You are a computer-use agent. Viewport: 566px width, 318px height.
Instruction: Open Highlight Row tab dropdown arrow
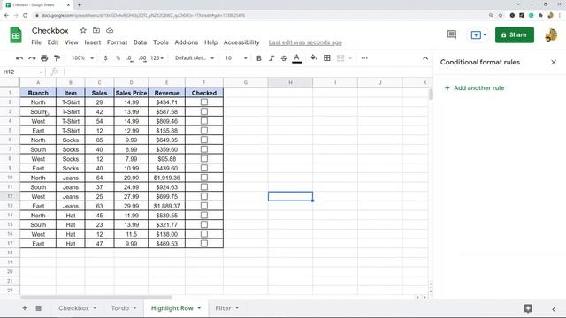pyautogui.click(x=199, y=308)
